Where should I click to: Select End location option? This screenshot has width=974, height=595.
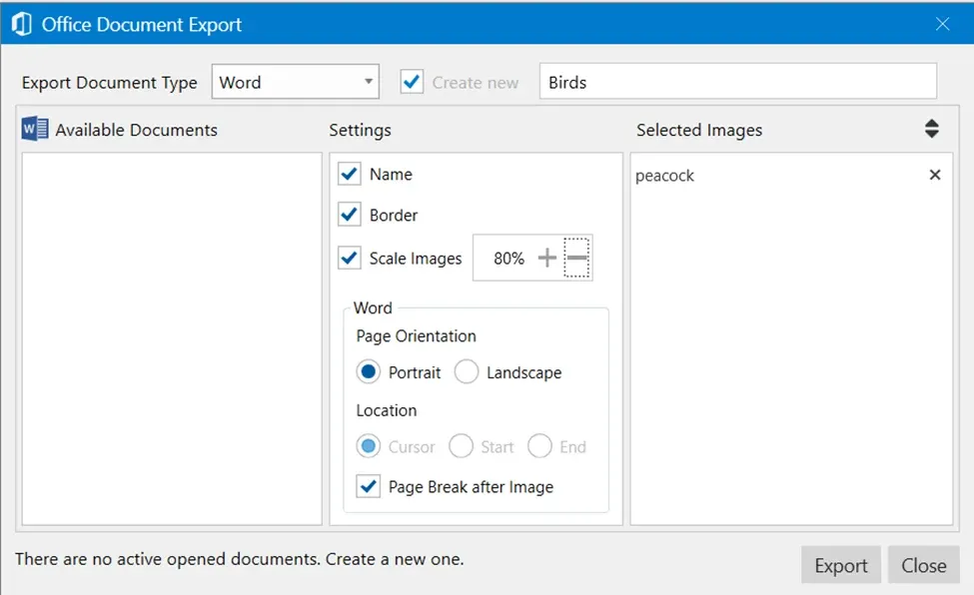point(539,446)
